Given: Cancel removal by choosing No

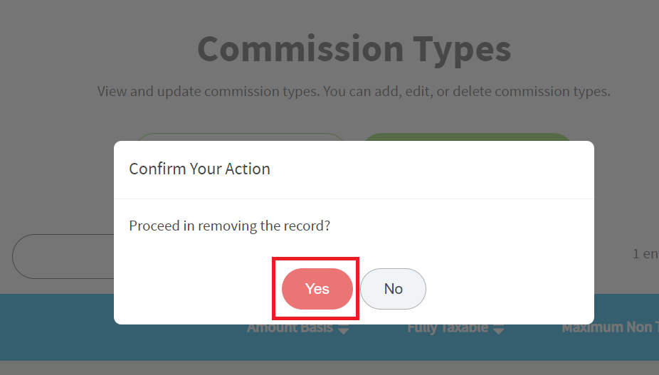Looking at the screenshot, I should (393, 289).
